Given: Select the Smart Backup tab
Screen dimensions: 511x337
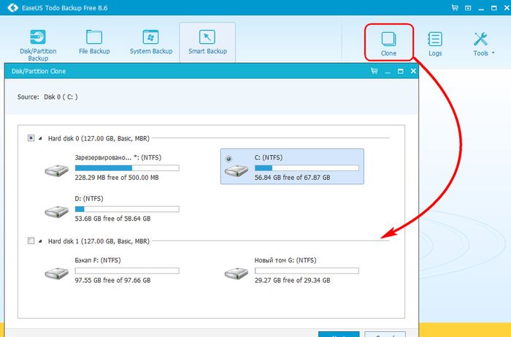Looking at the screenshot, I should coord(207,42).
